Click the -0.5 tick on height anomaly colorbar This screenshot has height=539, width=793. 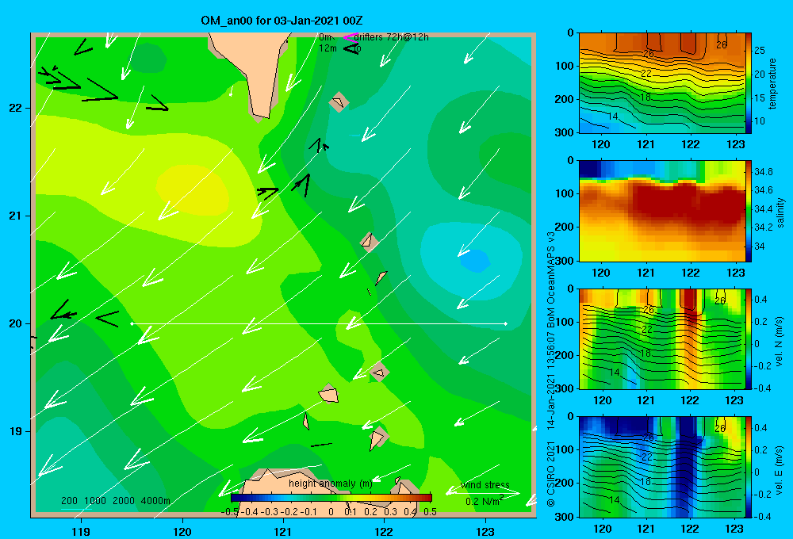pyautogui.click(x=230, y=512)
